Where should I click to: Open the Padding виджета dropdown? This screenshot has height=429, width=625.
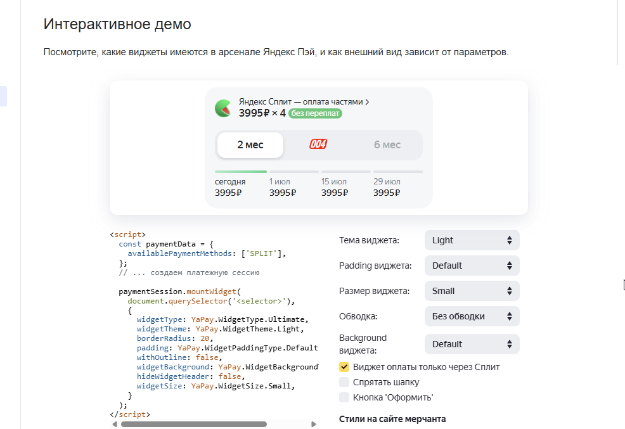pos(472,266)
